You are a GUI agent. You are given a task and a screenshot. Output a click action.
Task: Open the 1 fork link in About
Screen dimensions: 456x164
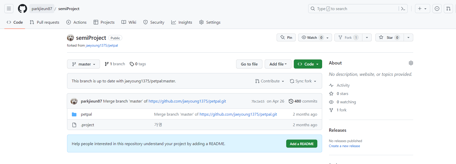[x=338, y=110]
